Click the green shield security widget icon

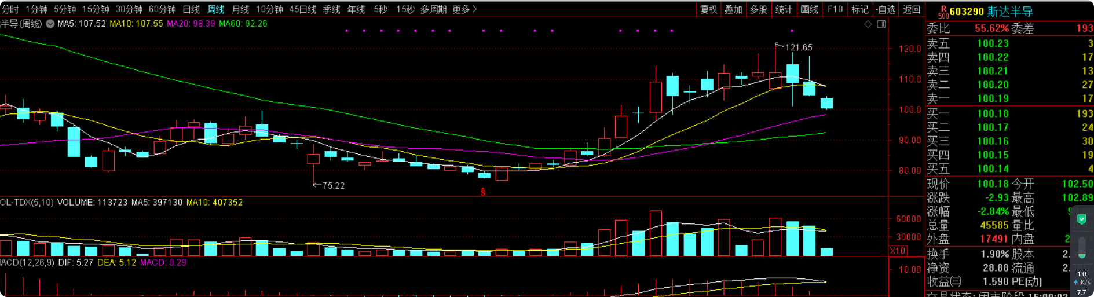(x=1081, y=219)
